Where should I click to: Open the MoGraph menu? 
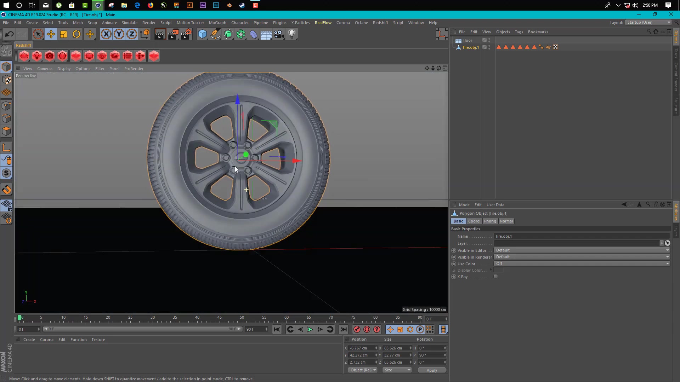(x=217, y=22)
